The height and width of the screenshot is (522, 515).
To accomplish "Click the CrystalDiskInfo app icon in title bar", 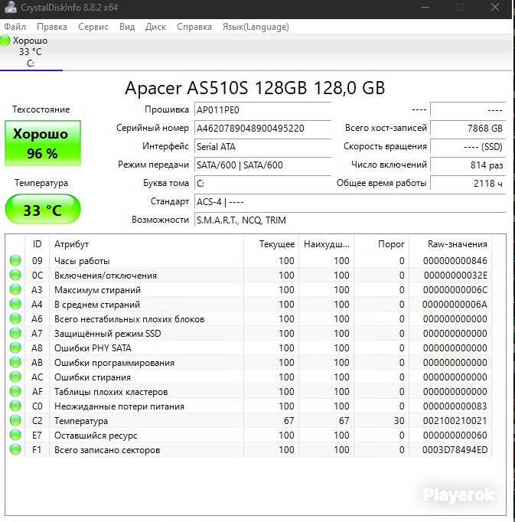I will click(x=10, y=7).
